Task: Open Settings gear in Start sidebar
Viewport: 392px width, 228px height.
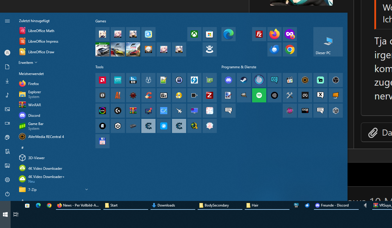Action: (x=7, y=180)
